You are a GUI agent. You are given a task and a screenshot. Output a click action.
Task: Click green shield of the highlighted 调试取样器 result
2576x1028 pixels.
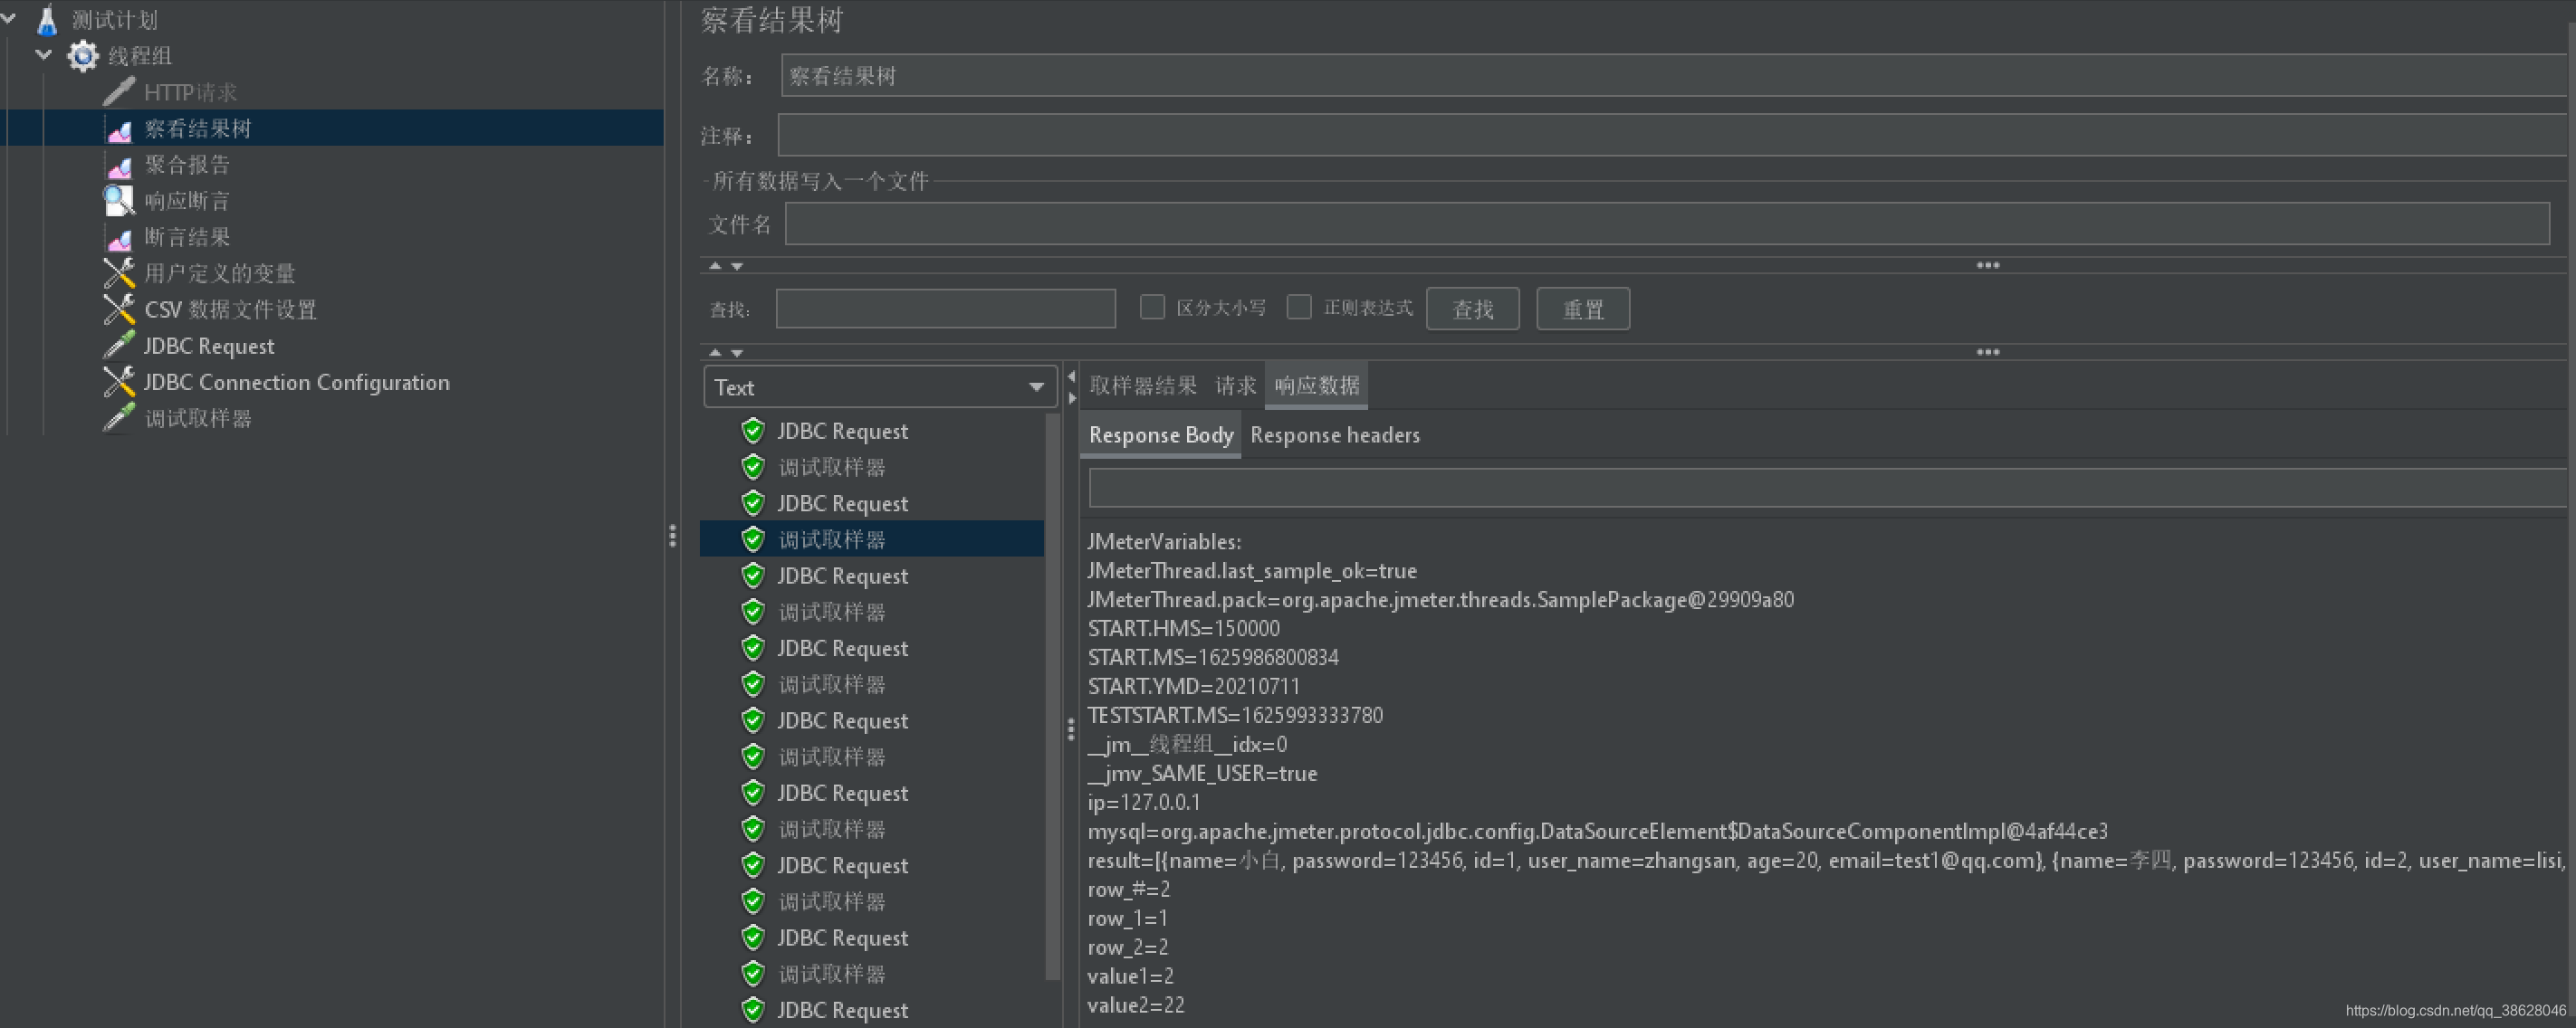(753, 539)
